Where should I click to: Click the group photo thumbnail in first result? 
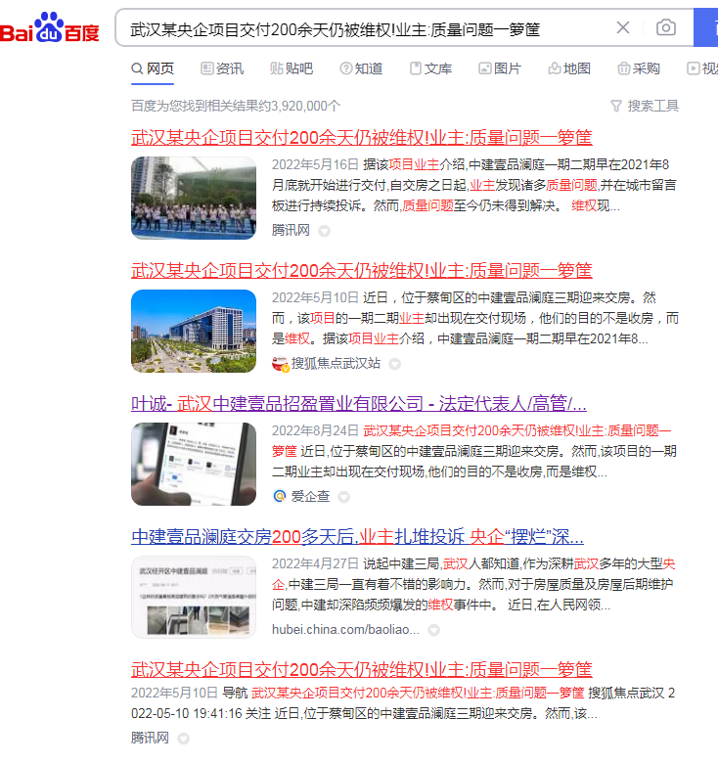[x=194, y=198]
